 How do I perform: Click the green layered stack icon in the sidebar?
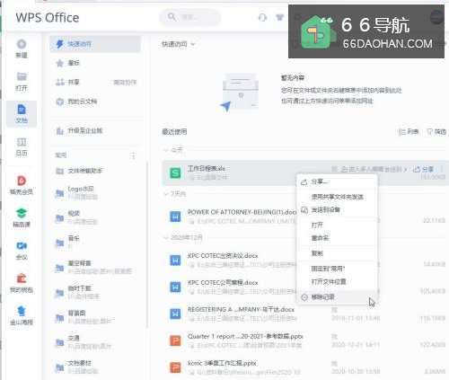point(22,213)
